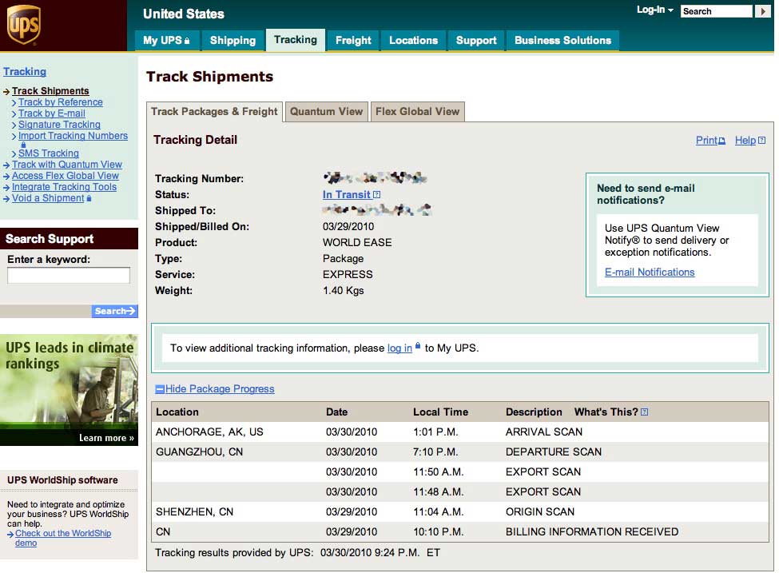This screenshot has height=573, width=779.
Task: Click the WORLD EASE product value
Action: (x=357, y=242)
